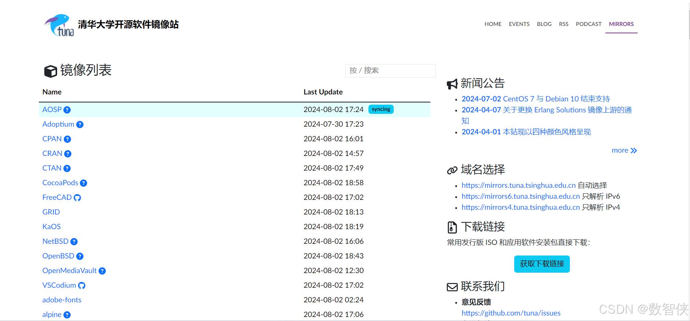Select the MIRRORS tab
The image size is (690, 321).
(x=621, y=24)
